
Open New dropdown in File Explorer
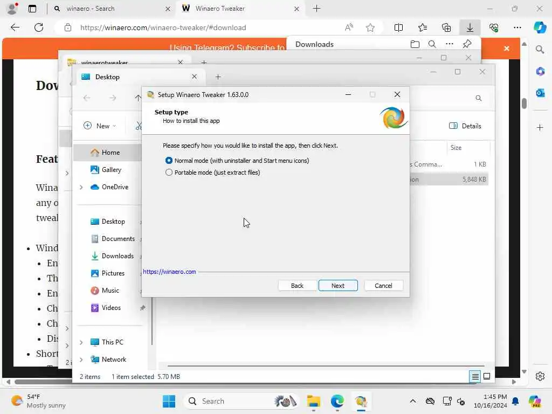point(100,126)
